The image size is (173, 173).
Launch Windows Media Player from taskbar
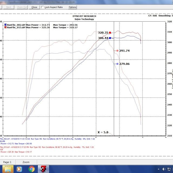click(x=19, y=169)
